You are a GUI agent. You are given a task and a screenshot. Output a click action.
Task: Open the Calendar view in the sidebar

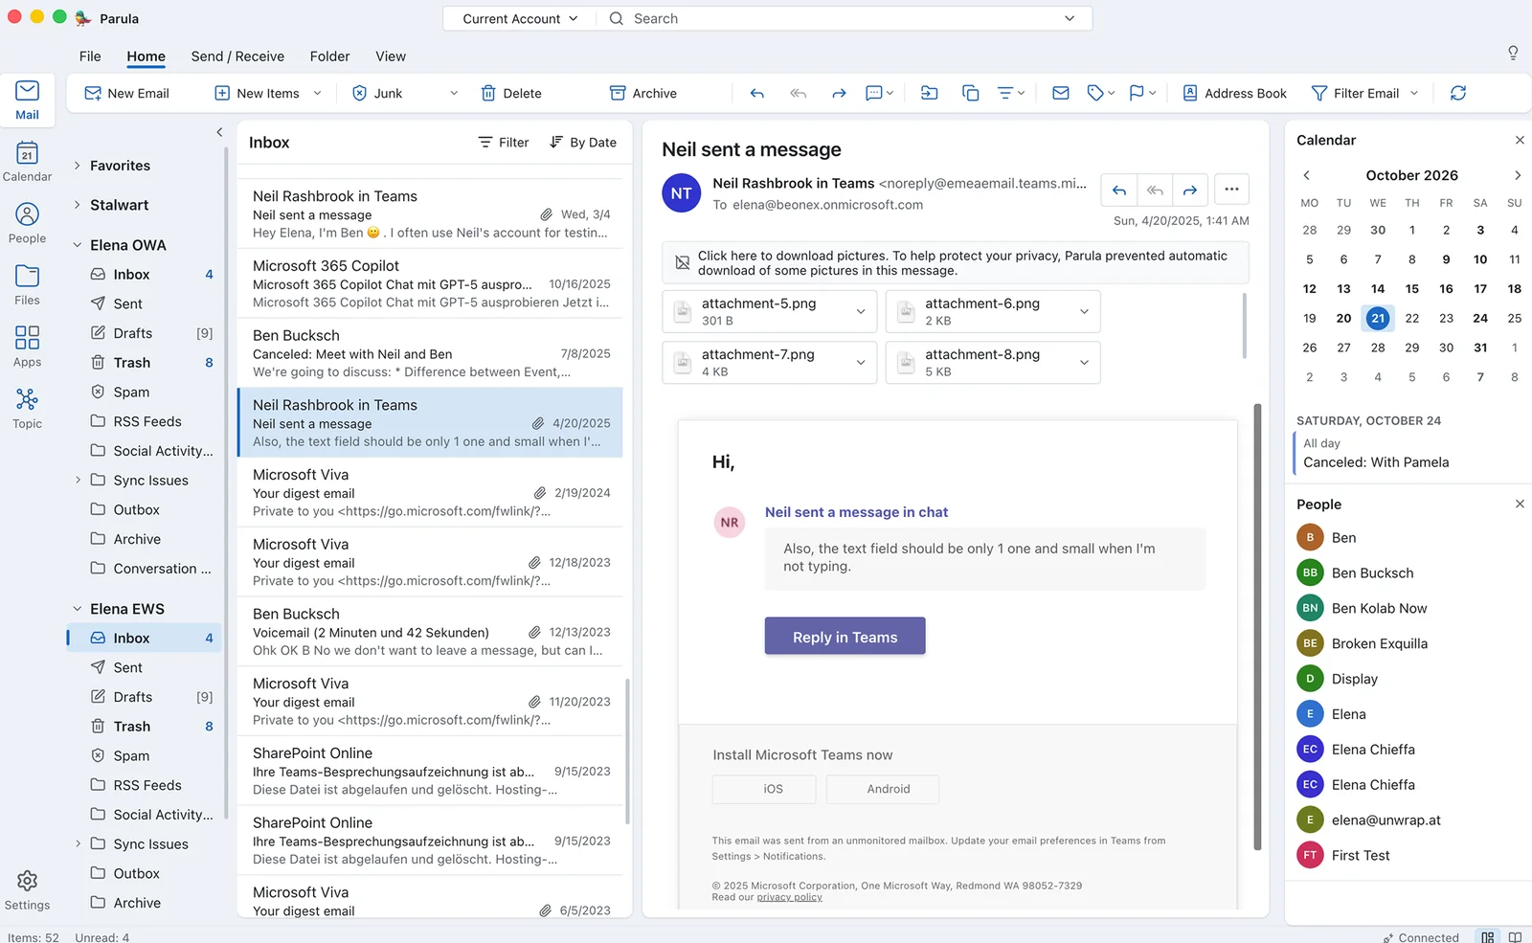point(27,161)
